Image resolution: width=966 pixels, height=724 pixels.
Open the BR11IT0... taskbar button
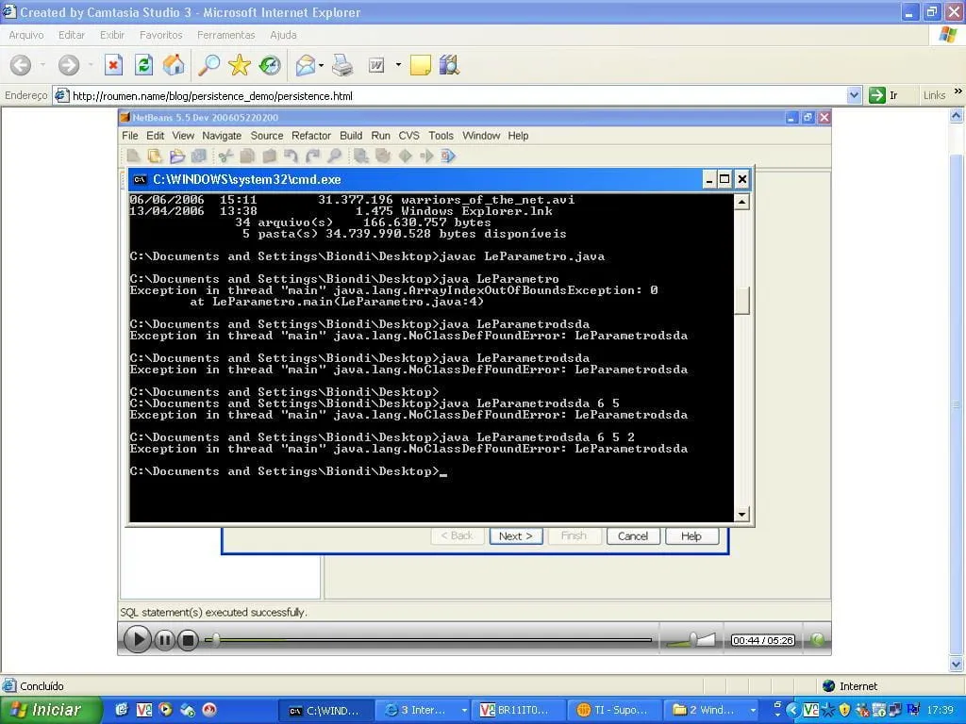click(518, 710)
